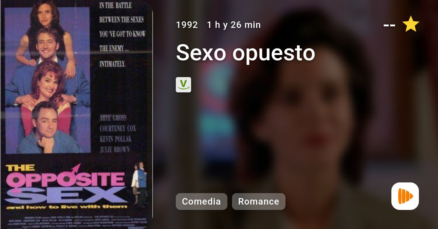The height and width of the screenshot is (229, 438).
Task: Select the Romance genre tag
Action: coord(259,202)
